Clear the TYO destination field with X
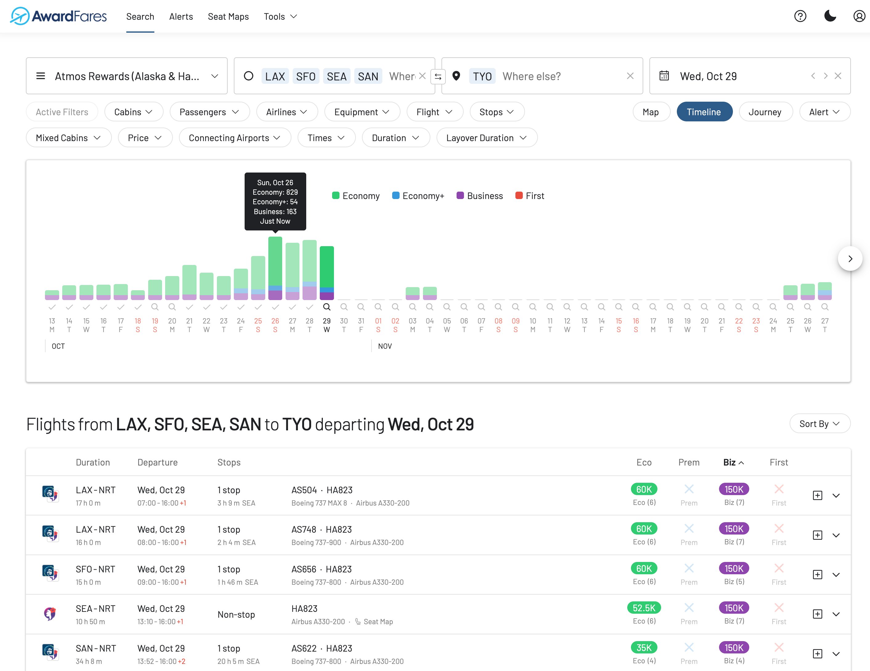Viewport: 870px width, 671px height. pos(630,76)
